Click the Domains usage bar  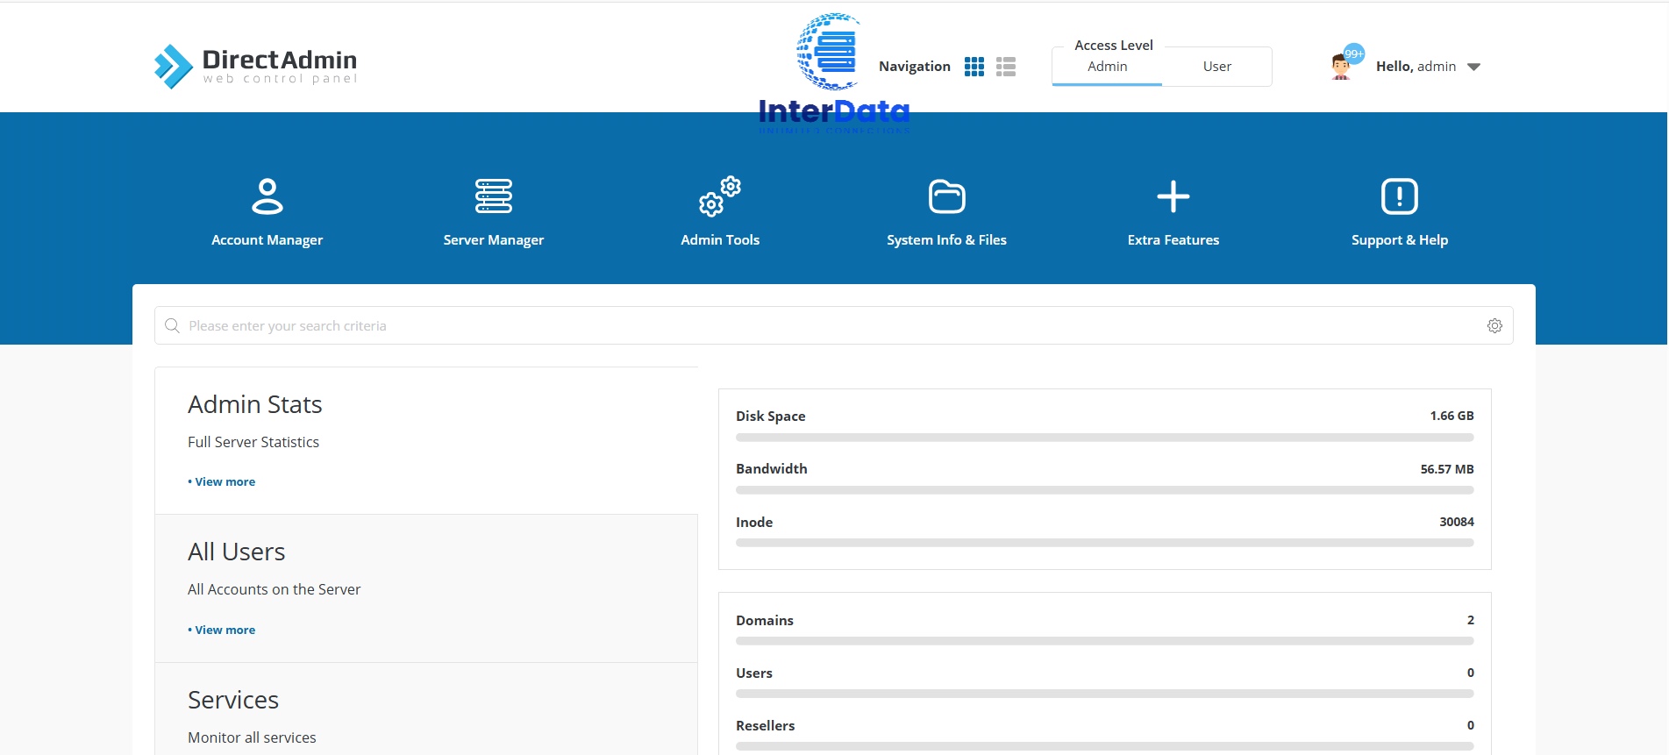(x=1104, y=641)
